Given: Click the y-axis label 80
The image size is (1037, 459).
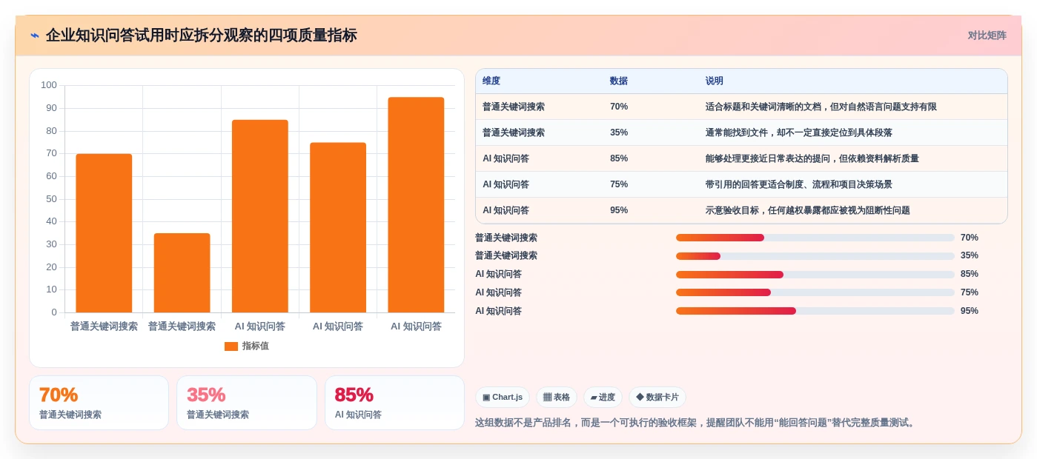Looking at the screenshot, I should click(x=51, y=130).
